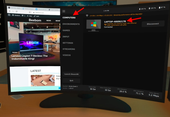Click the Launch SteamVR button
Viewport: 170px width, 117px height.
tap(71, 74)
